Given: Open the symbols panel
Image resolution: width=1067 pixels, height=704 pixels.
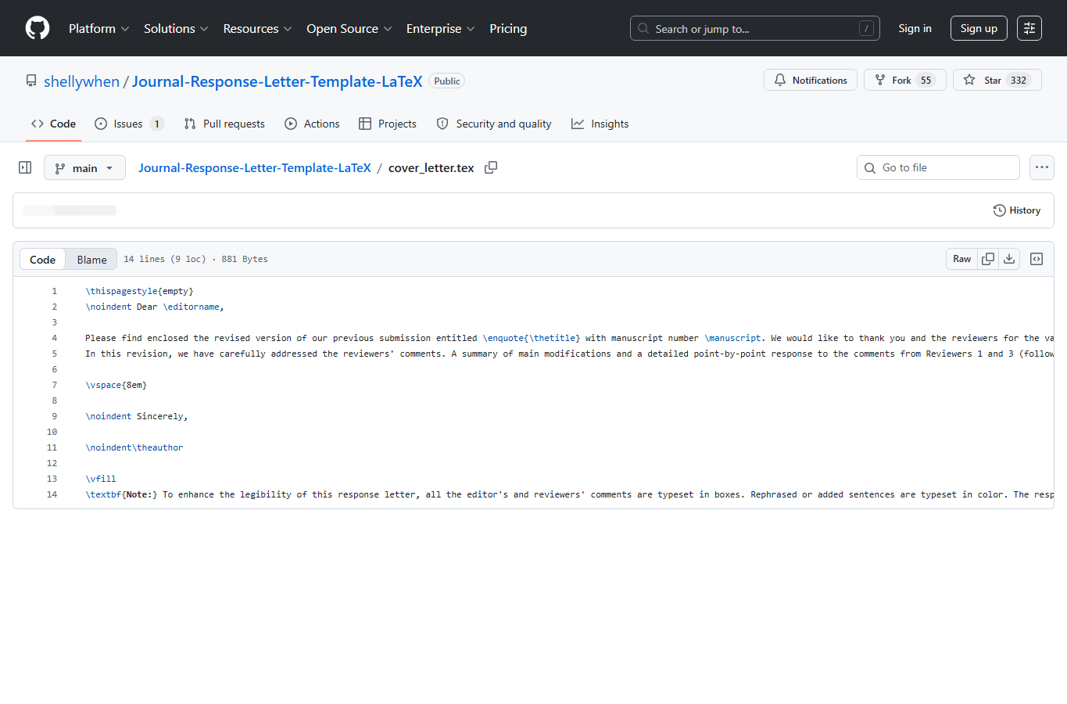Looking at the screenshot, I should [x=1037, y=259].
